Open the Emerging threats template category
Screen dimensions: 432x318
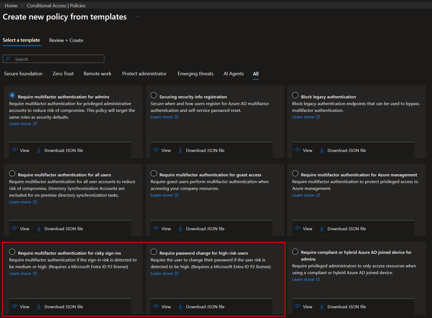point(195,74)
